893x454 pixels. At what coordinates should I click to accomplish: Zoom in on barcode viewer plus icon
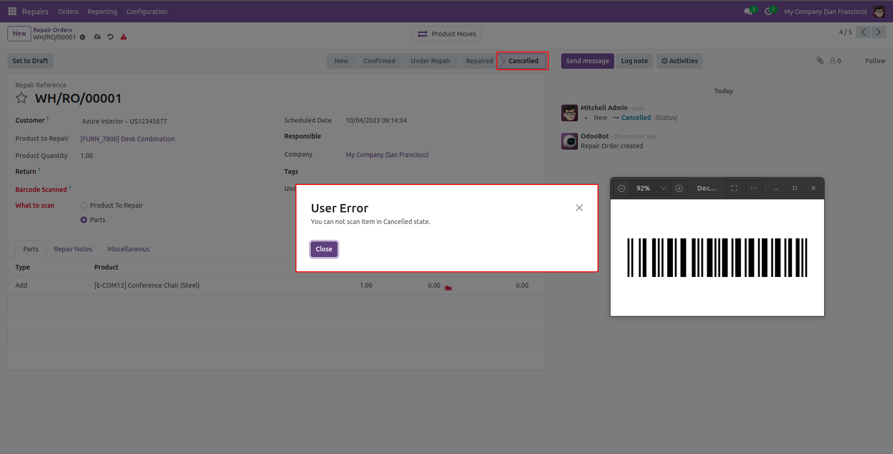(679, 188)
